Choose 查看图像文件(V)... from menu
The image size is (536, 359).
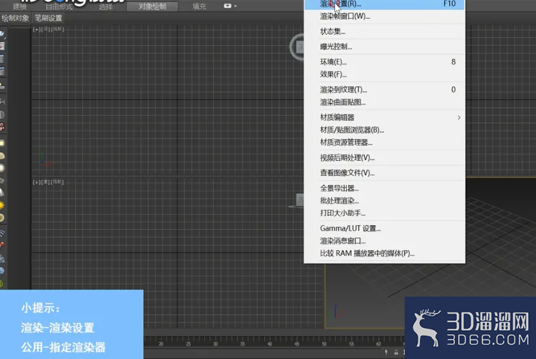coord(384,173)
